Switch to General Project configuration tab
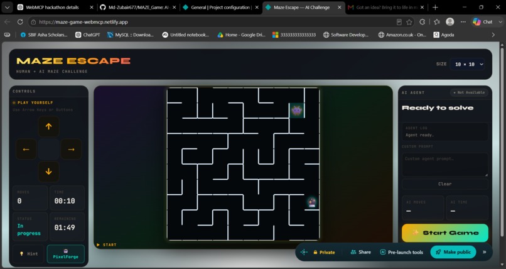The width and height of the screenshot is (506, 269). point(218,8)
